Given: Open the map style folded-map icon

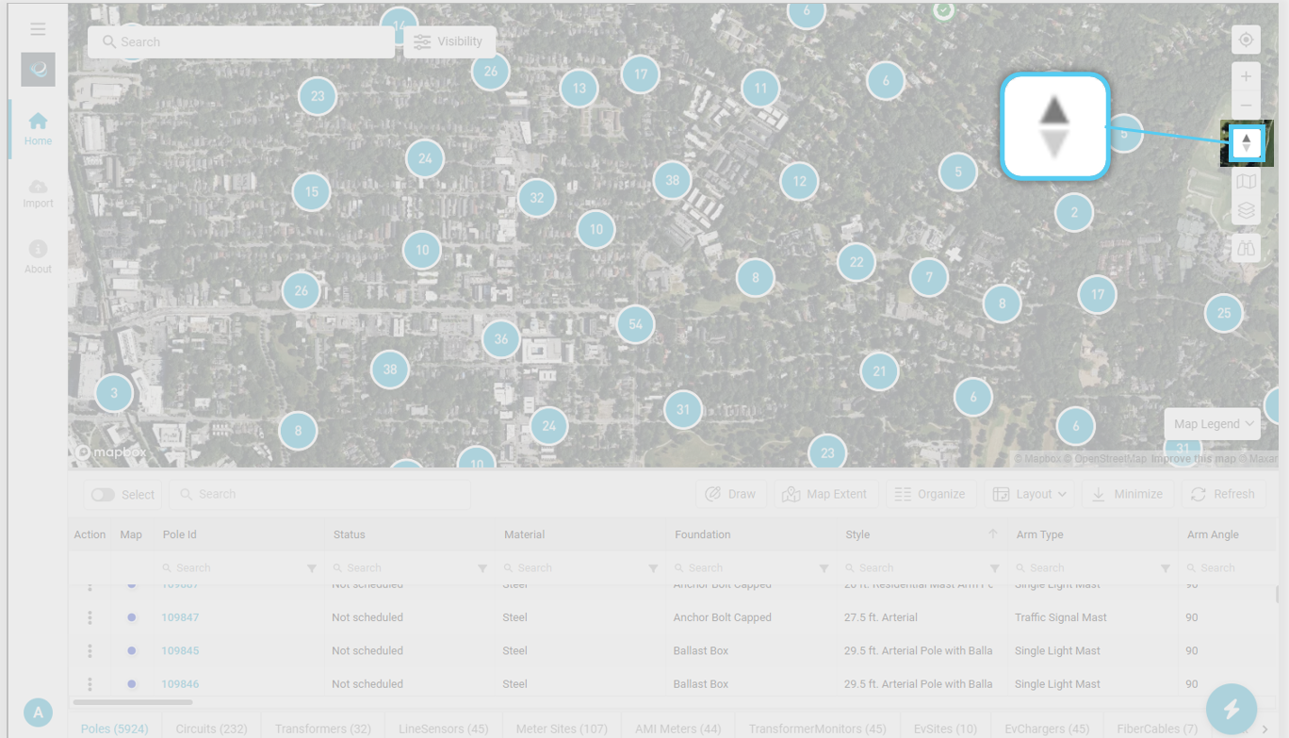Looking at the screenshot, I should point(1246,182).
